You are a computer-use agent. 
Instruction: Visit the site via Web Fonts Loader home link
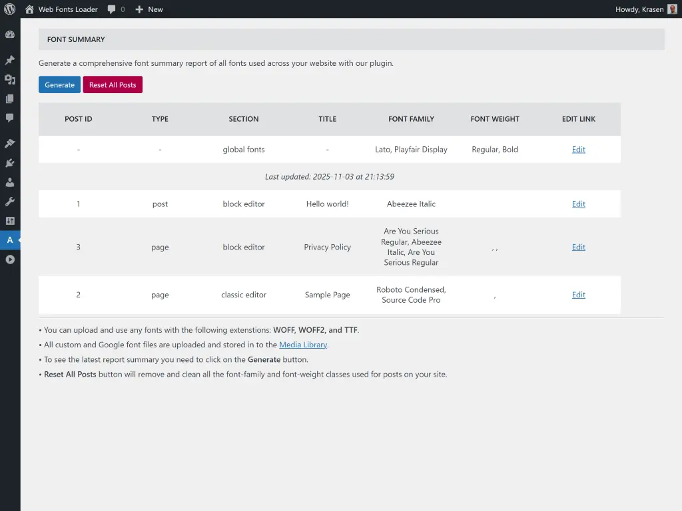pos(61,9)
